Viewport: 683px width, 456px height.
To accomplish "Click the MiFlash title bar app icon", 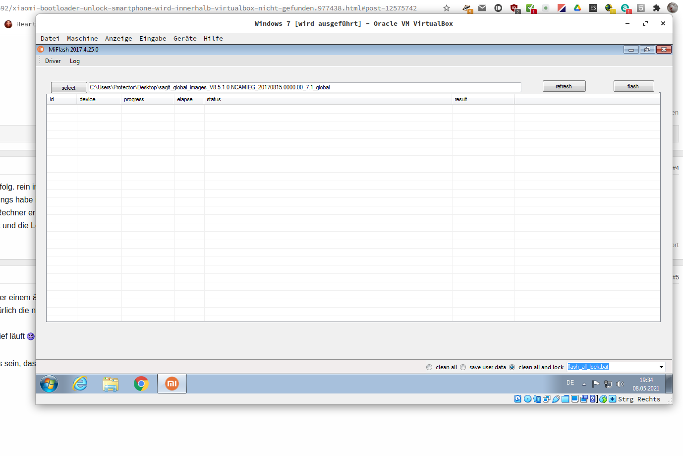I will point(41,49).
